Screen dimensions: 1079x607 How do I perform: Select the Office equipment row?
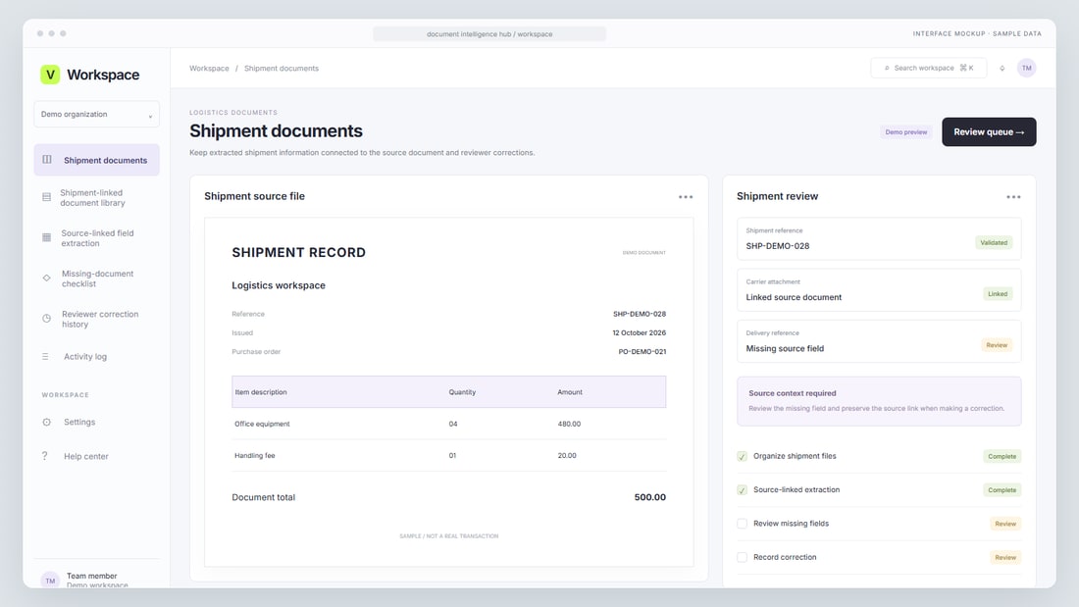(x=448, y=424)
